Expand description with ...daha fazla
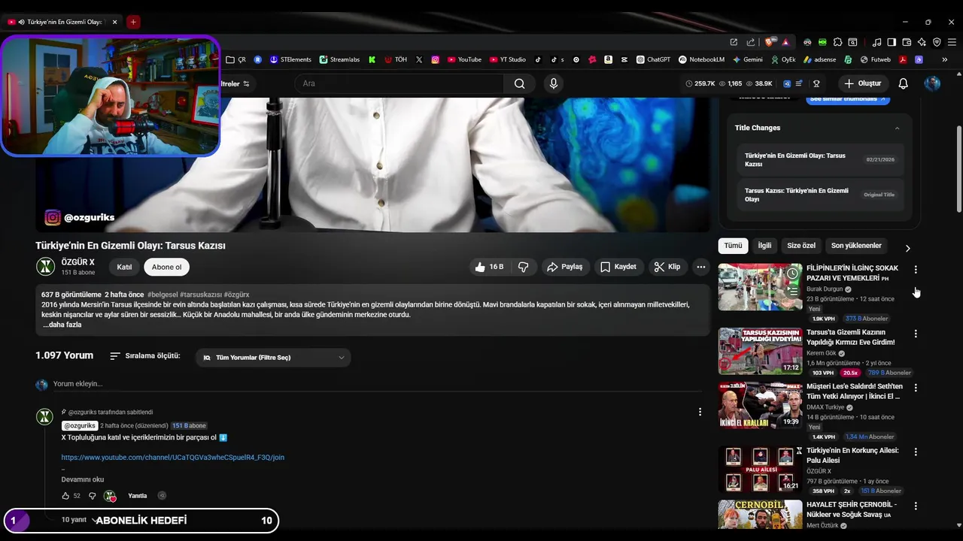The width and height of the screenshot is (963, 541). (x=62, y=325)
